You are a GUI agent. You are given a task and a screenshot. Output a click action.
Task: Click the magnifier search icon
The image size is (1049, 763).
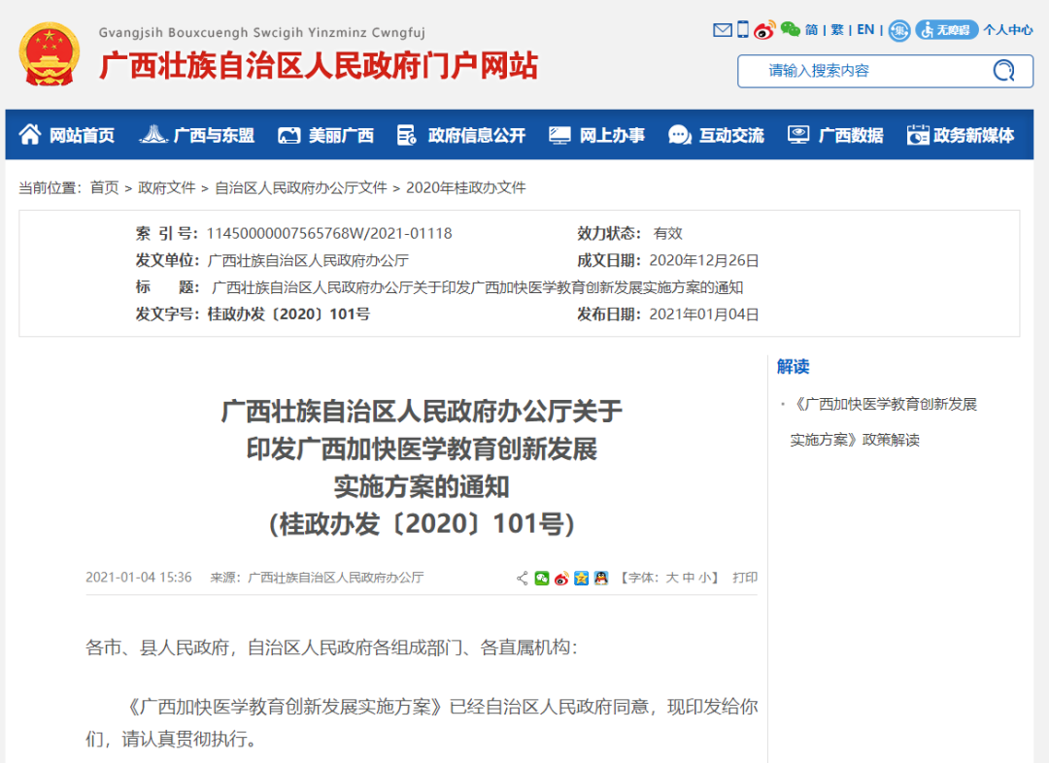tap(1002, 71)
